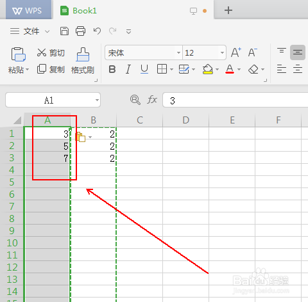Select row 10 header

[x=12, y=243]
